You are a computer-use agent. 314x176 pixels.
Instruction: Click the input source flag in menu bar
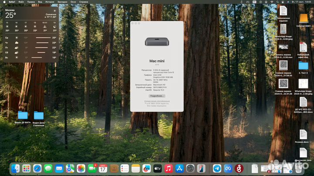click(254, 2)
